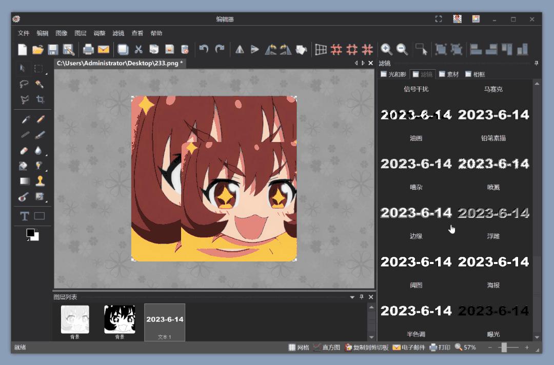Image resolution: width=554 pixels, height=365 pixels.
Task: Click the Undo arrow in toolbar
Action: pos(204,49)
